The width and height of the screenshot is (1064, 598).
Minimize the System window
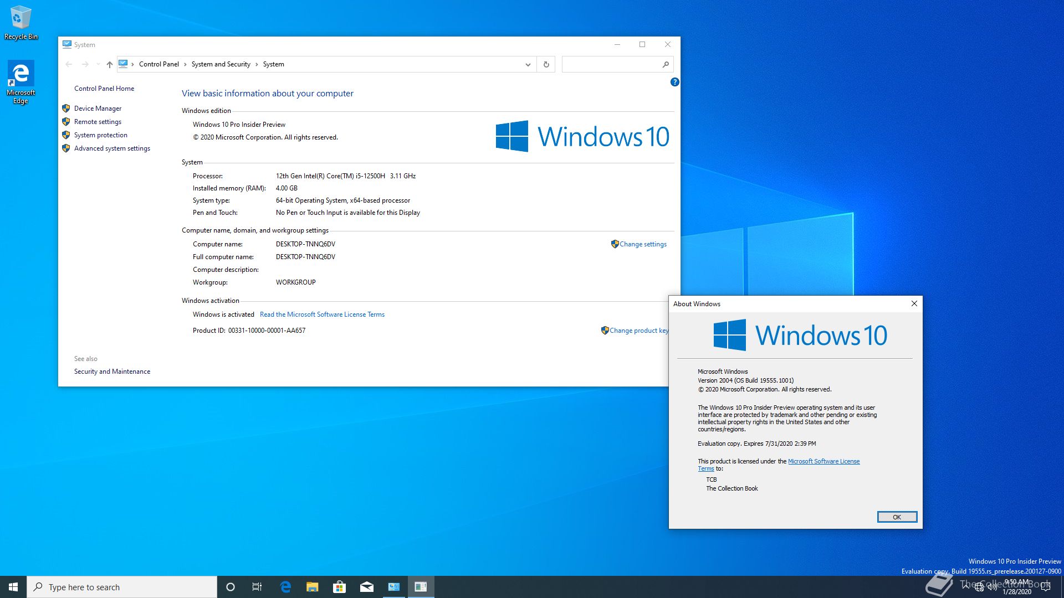[x=617, y=44]
